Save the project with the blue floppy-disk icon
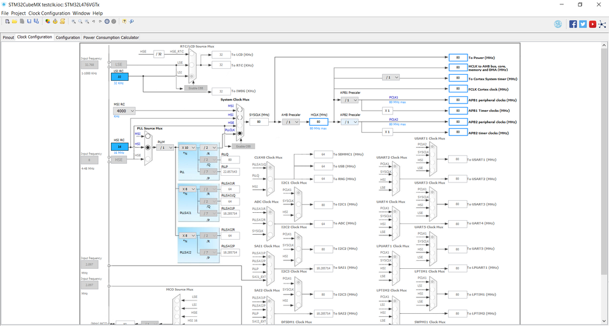The height and width of the screenshot is (326, 609). [29, 21]
